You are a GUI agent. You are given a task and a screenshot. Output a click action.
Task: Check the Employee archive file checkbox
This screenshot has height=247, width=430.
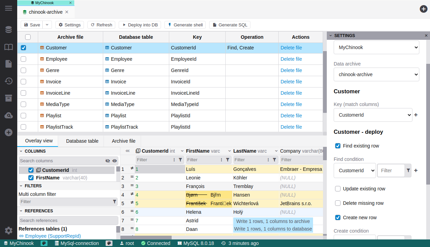point(23,59)
